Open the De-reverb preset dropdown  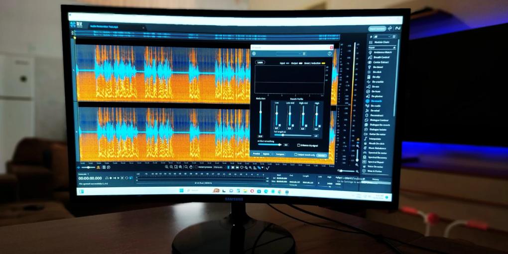[x=289, y=53]
